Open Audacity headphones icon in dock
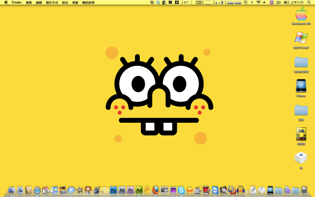The image size is (315, 197). (x=241, y=190)
